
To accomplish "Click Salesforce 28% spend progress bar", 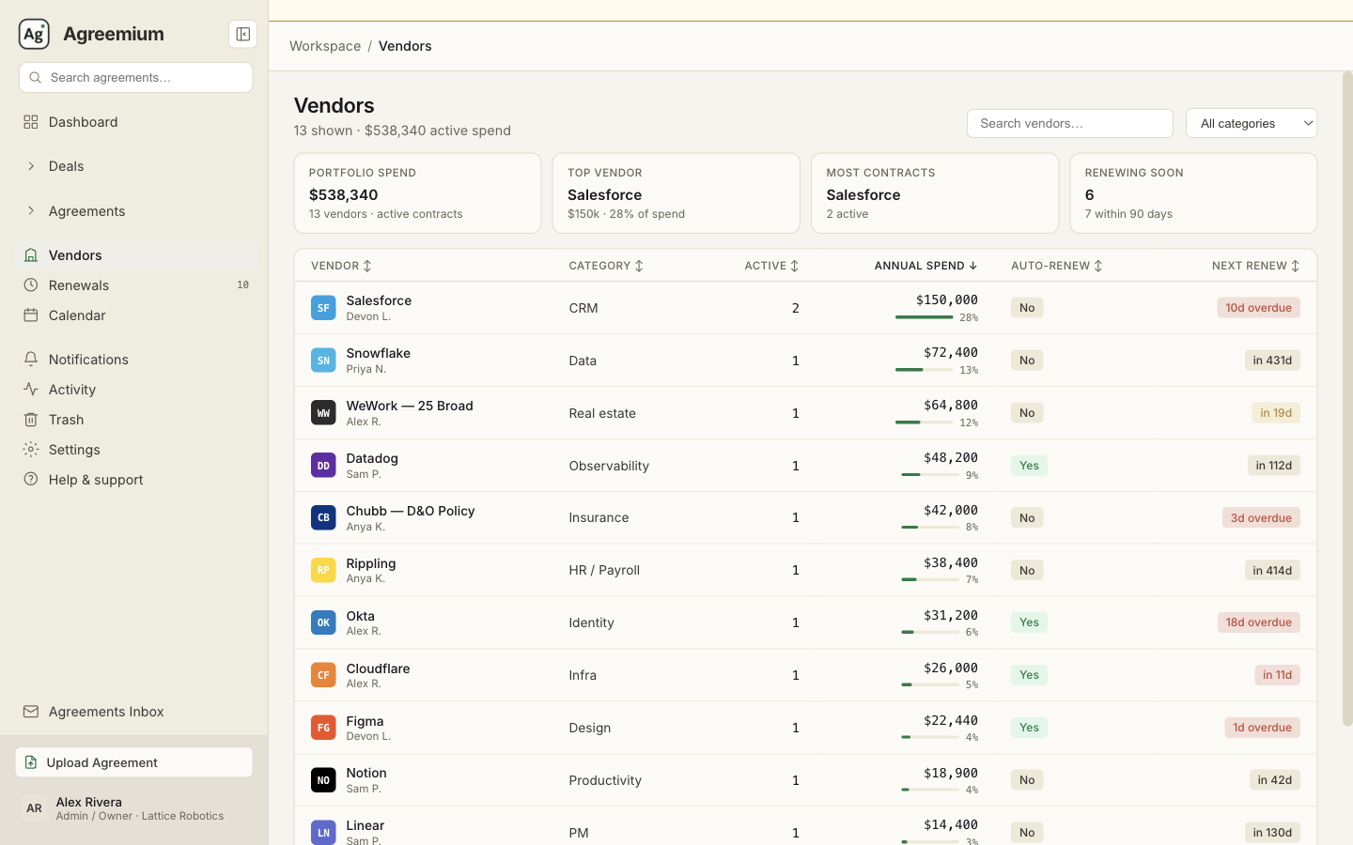I will pyautogui.click(x=925, y=317).
